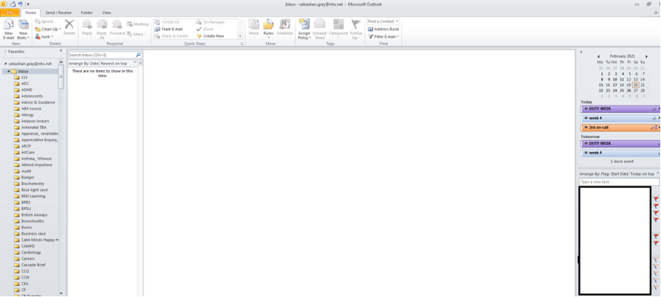
Task: Click the Delete icon in ribbon
Action: (69, 27)
